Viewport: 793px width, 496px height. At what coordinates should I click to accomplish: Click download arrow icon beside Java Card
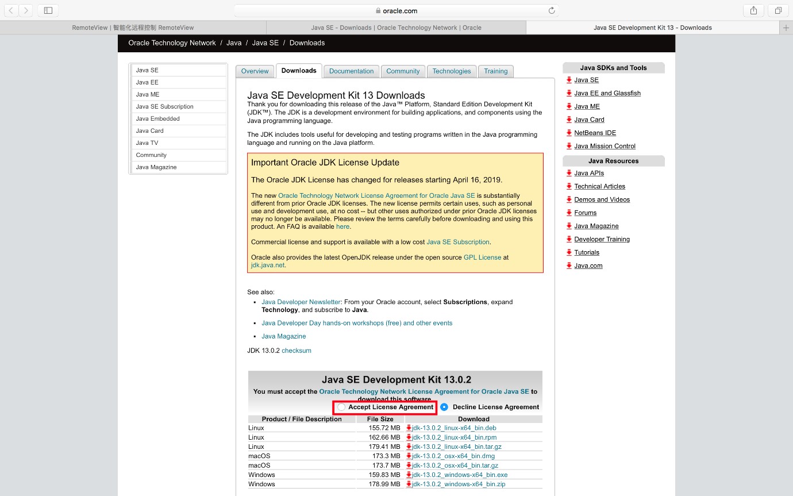569,120
